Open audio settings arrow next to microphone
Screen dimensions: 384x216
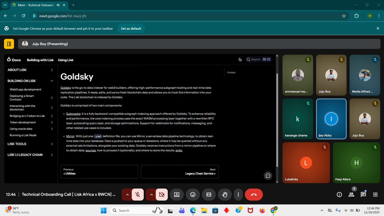tap(127, 195)
